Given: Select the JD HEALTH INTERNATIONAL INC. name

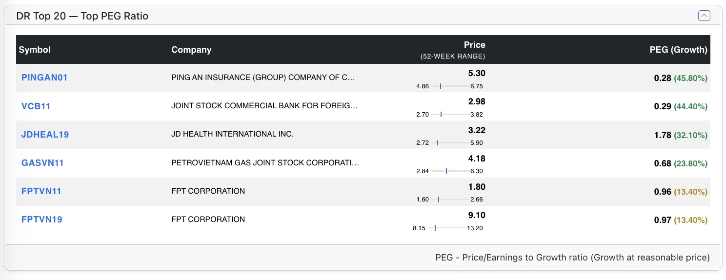Looking at the screenshot, I should [x=232, y=134].
